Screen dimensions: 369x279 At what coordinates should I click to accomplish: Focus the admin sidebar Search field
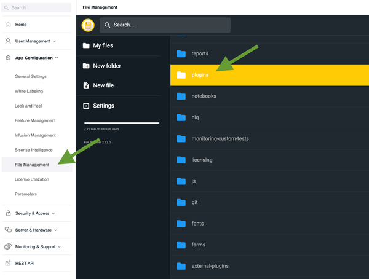[x=36, y=7]
